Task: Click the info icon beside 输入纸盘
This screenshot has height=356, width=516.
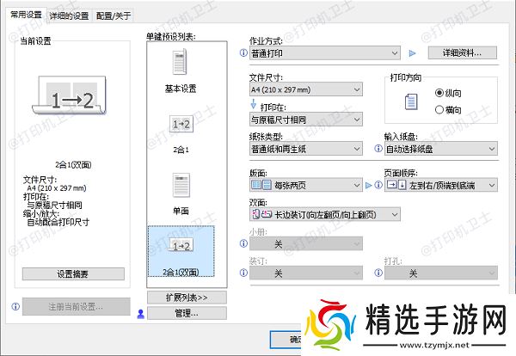Action: (x=378, y=149)
